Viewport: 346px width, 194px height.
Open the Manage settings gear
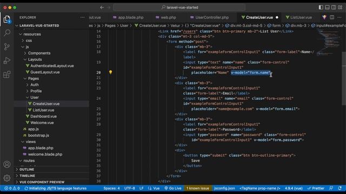pyautogui.click(x=7, y=178)
